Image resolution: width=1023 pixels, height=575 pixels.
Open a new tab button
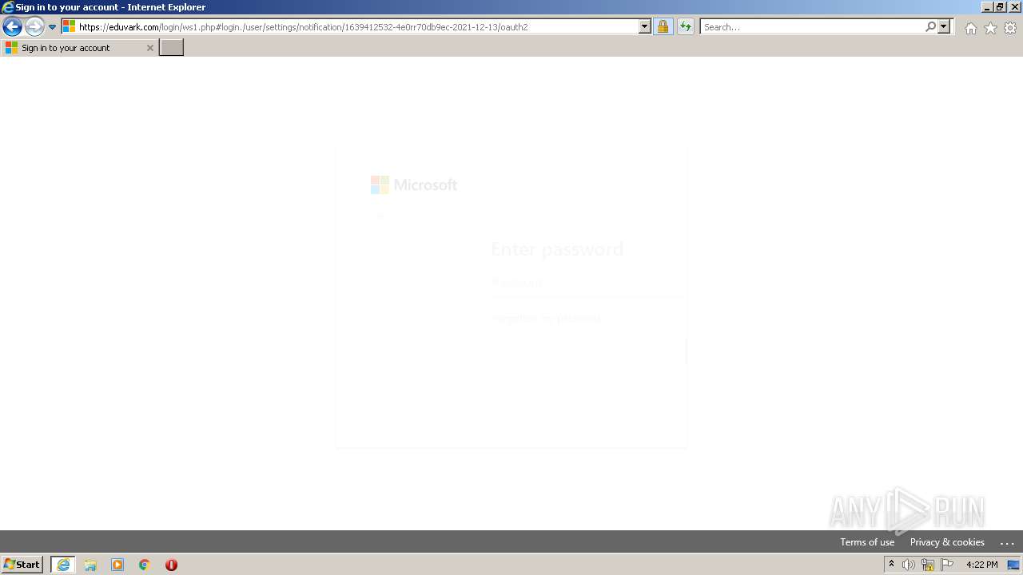pos(171,48)
